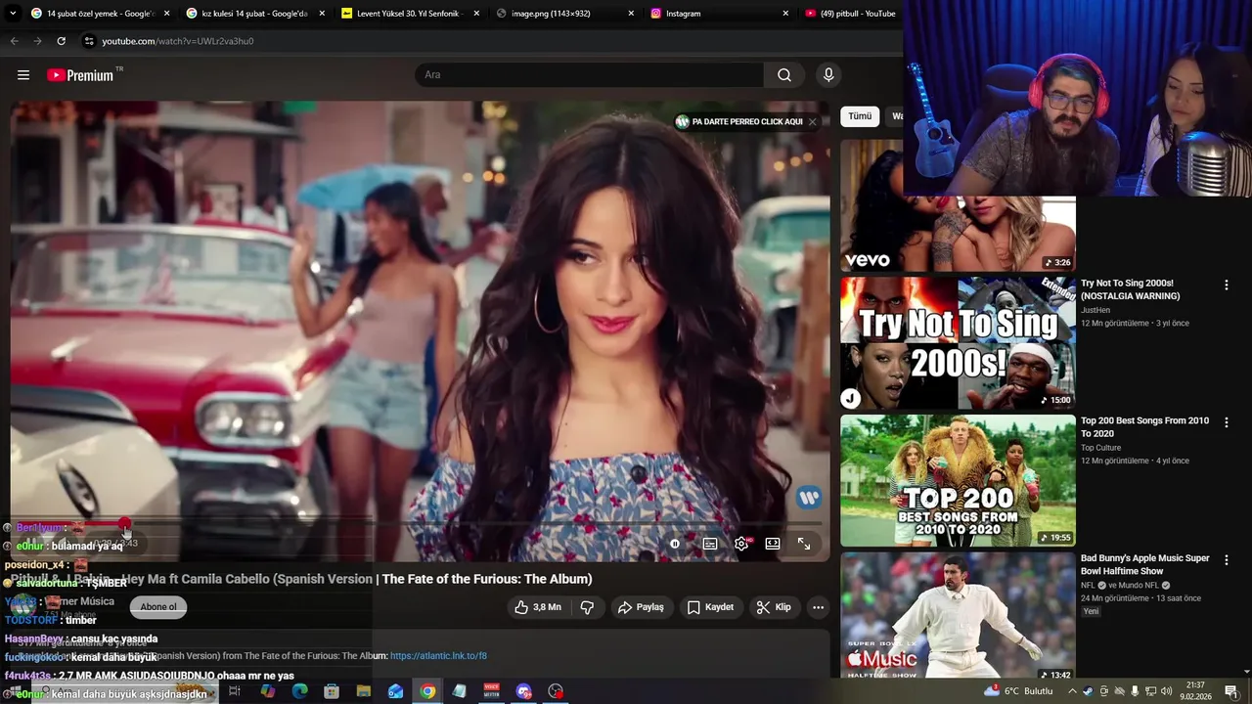Open video player settings gear
This screenshot has height=704, width=1252.
741,544
